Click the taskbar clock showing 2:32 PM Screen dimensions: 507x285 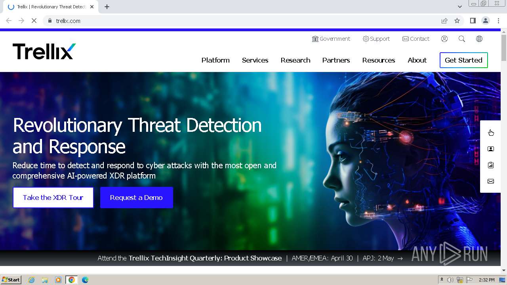486,280
